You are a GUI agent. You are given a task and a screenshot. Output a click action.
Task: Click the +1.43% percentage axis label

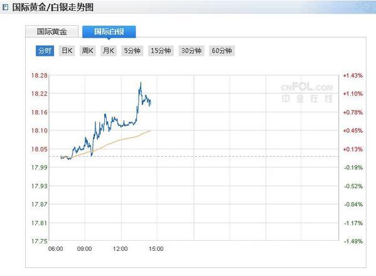[353, 75]
